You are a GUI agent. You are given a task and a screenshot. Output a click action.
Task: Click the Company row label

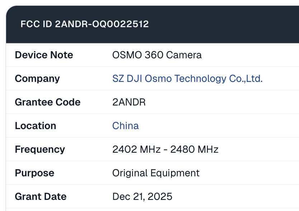click(37, 79)
